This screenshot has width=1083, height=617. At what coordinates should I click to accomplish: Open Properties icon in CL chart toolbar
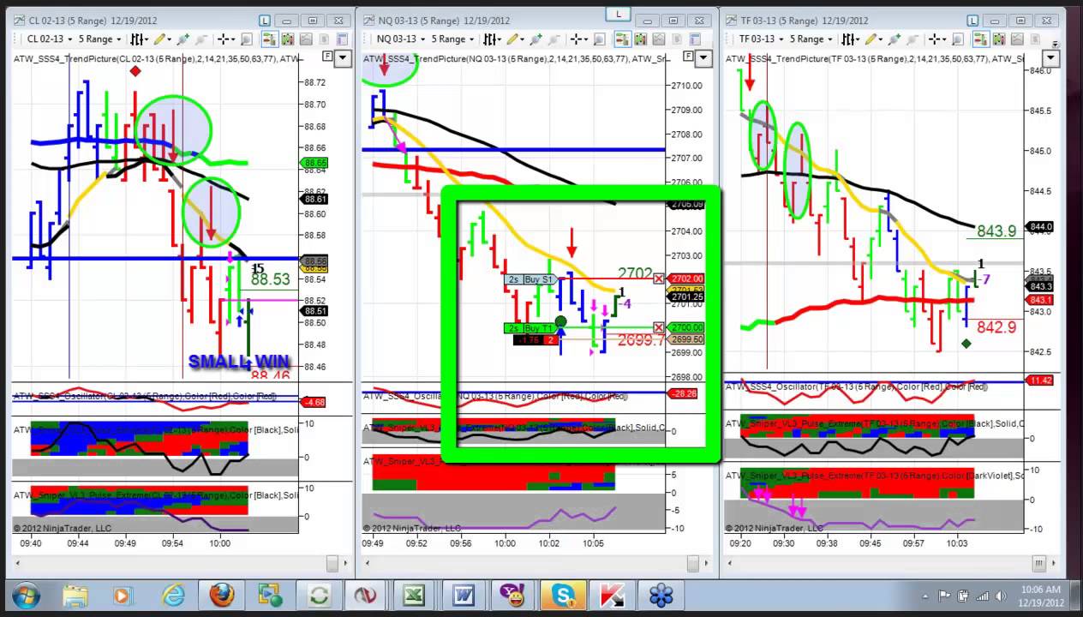(343, 39)
